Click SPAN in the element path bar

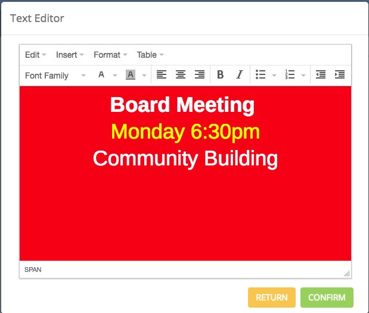pos(33,270)
